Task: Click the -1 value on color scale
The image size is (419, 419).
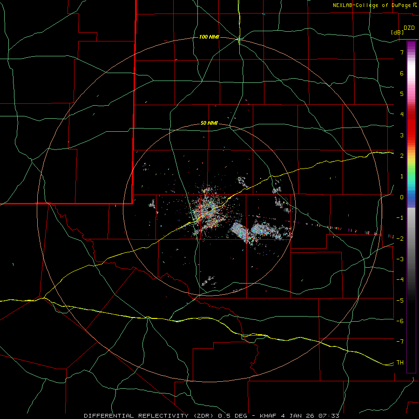Action: [x=400, y=218]
